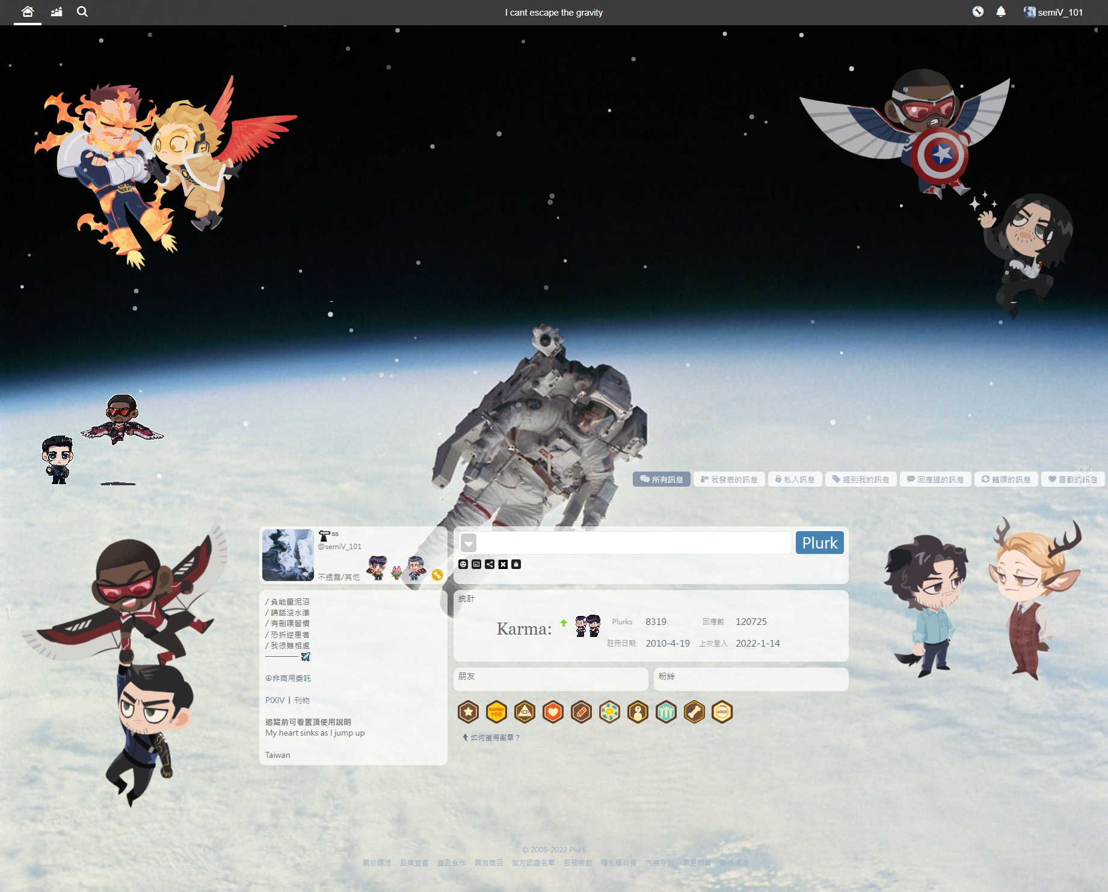The image size is (1108, 892).
Task: Click the eye pyramid badge
Action: (525, 712)
